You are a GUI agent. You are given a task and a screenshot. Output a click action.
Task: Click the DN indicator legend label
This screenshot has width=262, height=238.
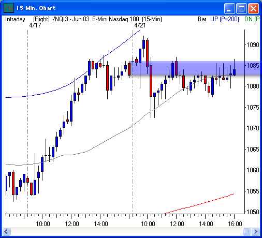pos(252,19)
